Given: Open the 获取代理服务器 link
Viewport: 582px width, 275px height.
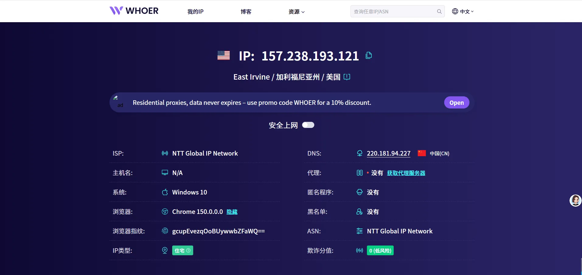Looking at the screenshot, I should 406,173.
